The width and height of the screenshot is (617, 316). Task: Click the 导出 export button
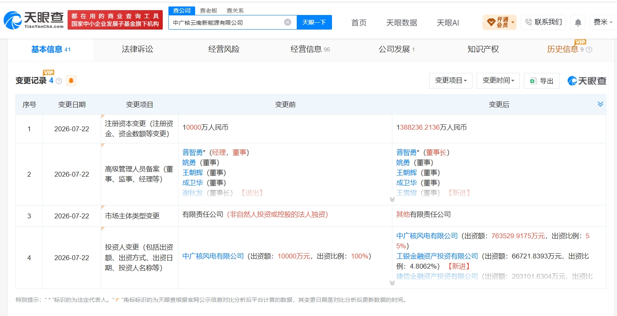coord(542,81)
